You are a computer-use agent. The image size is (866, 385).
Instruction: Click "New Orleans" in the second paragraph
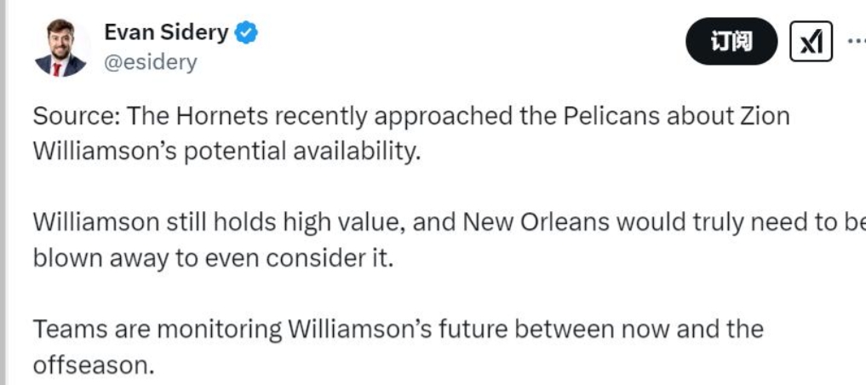536,222
